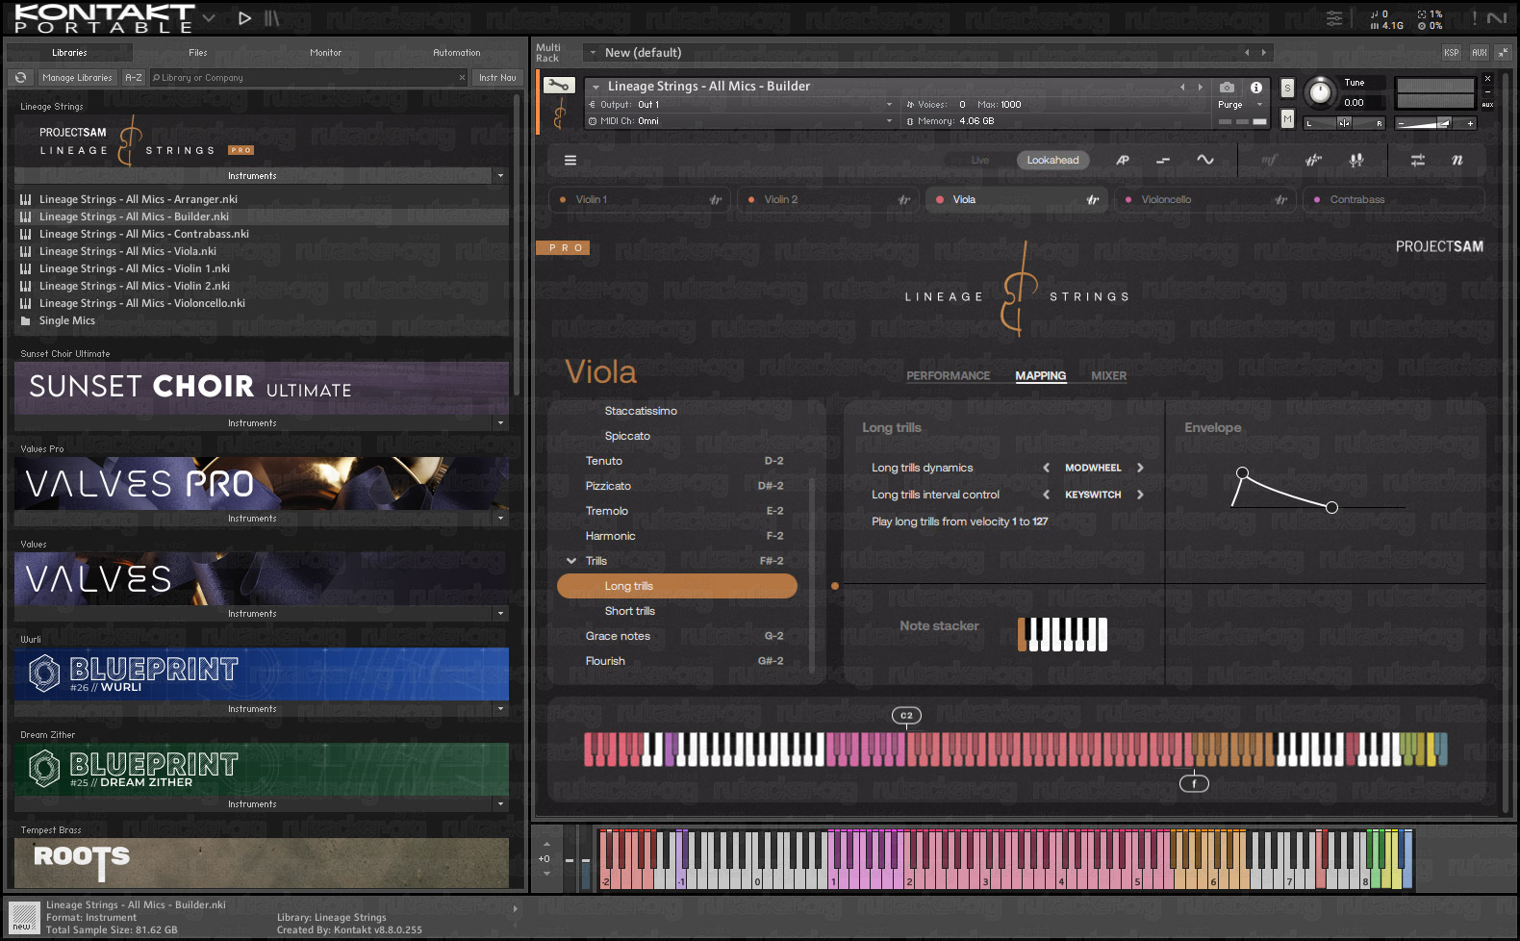Open the rack view icon next to play
The width and height of the screenshot is (1520, 941).
coord(272,18)
